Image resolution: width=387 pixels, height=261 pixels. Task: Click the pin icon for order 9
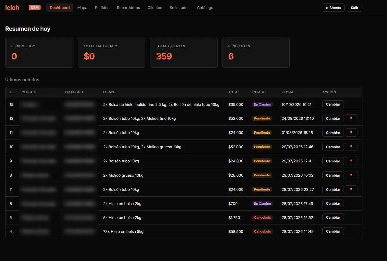351,161
